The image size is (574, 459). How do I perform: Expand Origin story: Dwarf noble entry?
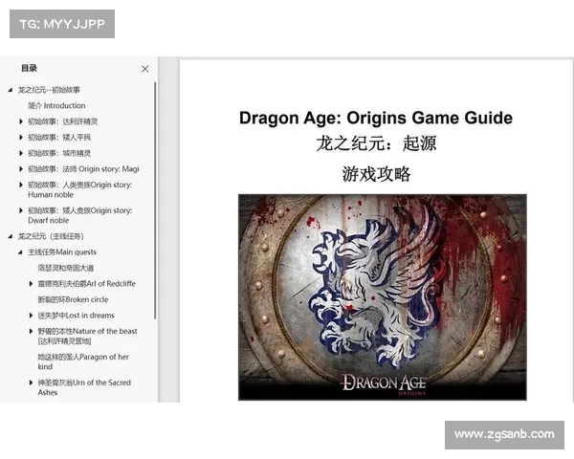[x=21, y=210]
